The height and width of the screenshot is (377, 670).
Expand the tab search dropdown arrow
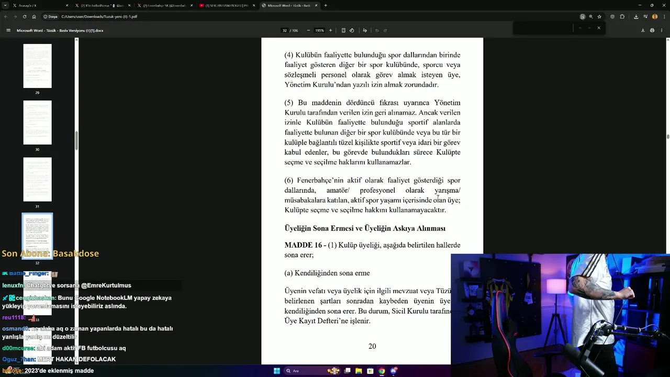(6, 5)
